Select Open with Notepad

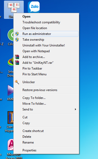[46, 51]
